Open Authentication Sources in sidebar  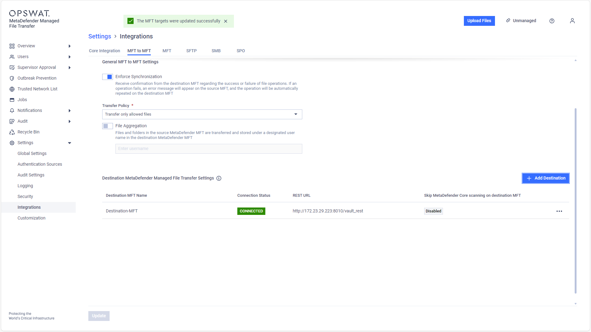coord(40,164)
